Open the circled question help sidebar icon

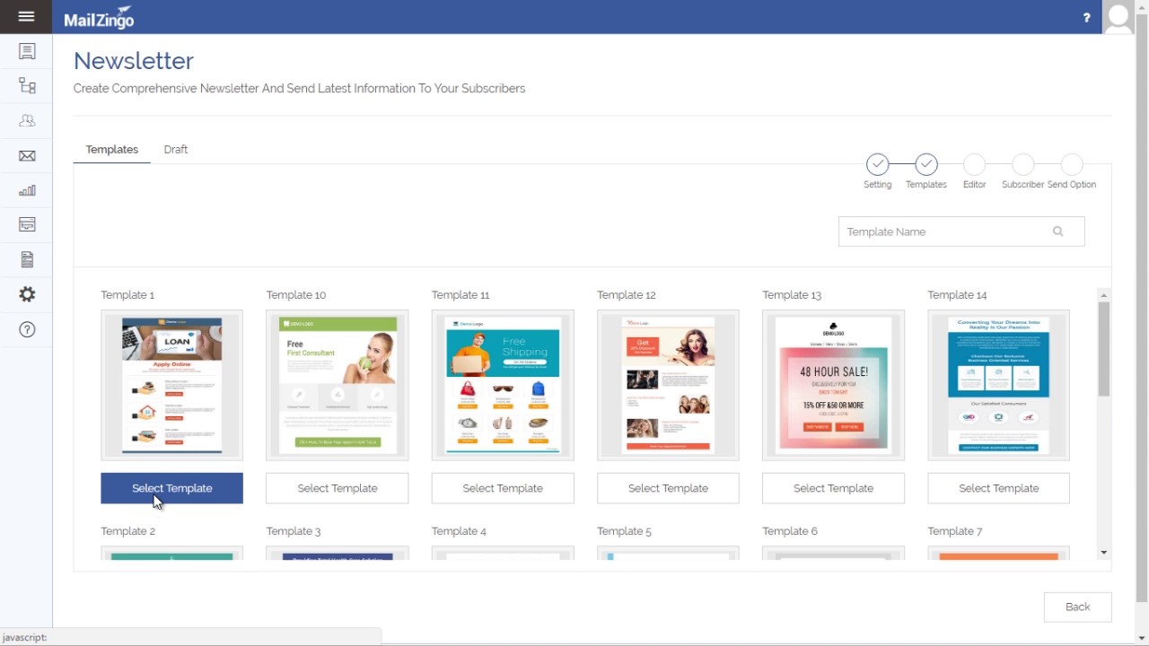pyautogui.click(x=27, y=329)
